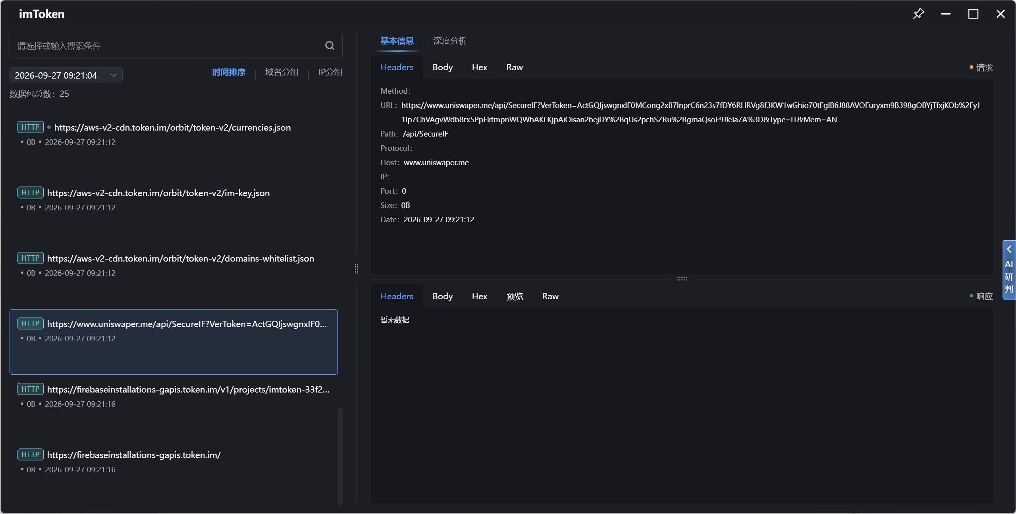The height and width of the screenshot is (514, 1016).
Task: Click the Path value /api/SecureIF
Action: point(425,134)
